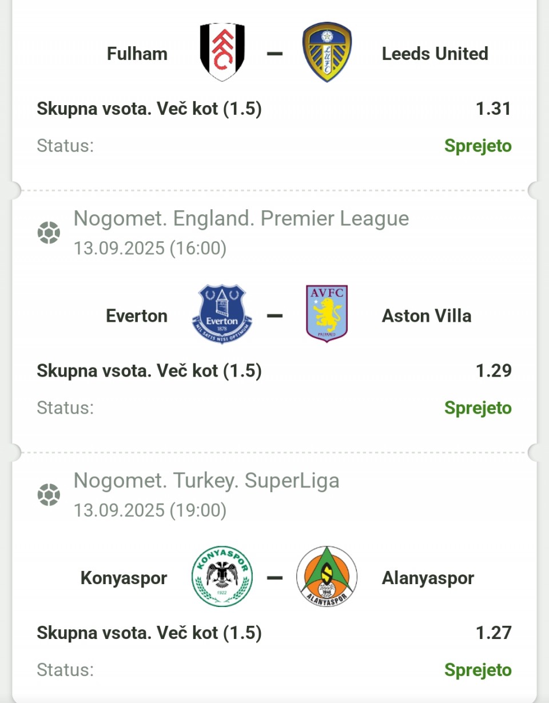
Task: Open the Nogomet. England. Premier League heading
Action: point(241,218)
